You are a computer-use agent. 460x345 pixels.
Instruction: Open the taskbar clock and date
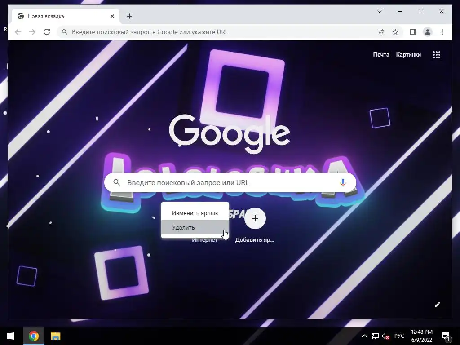pyautogui.click(x=422, y=336)
